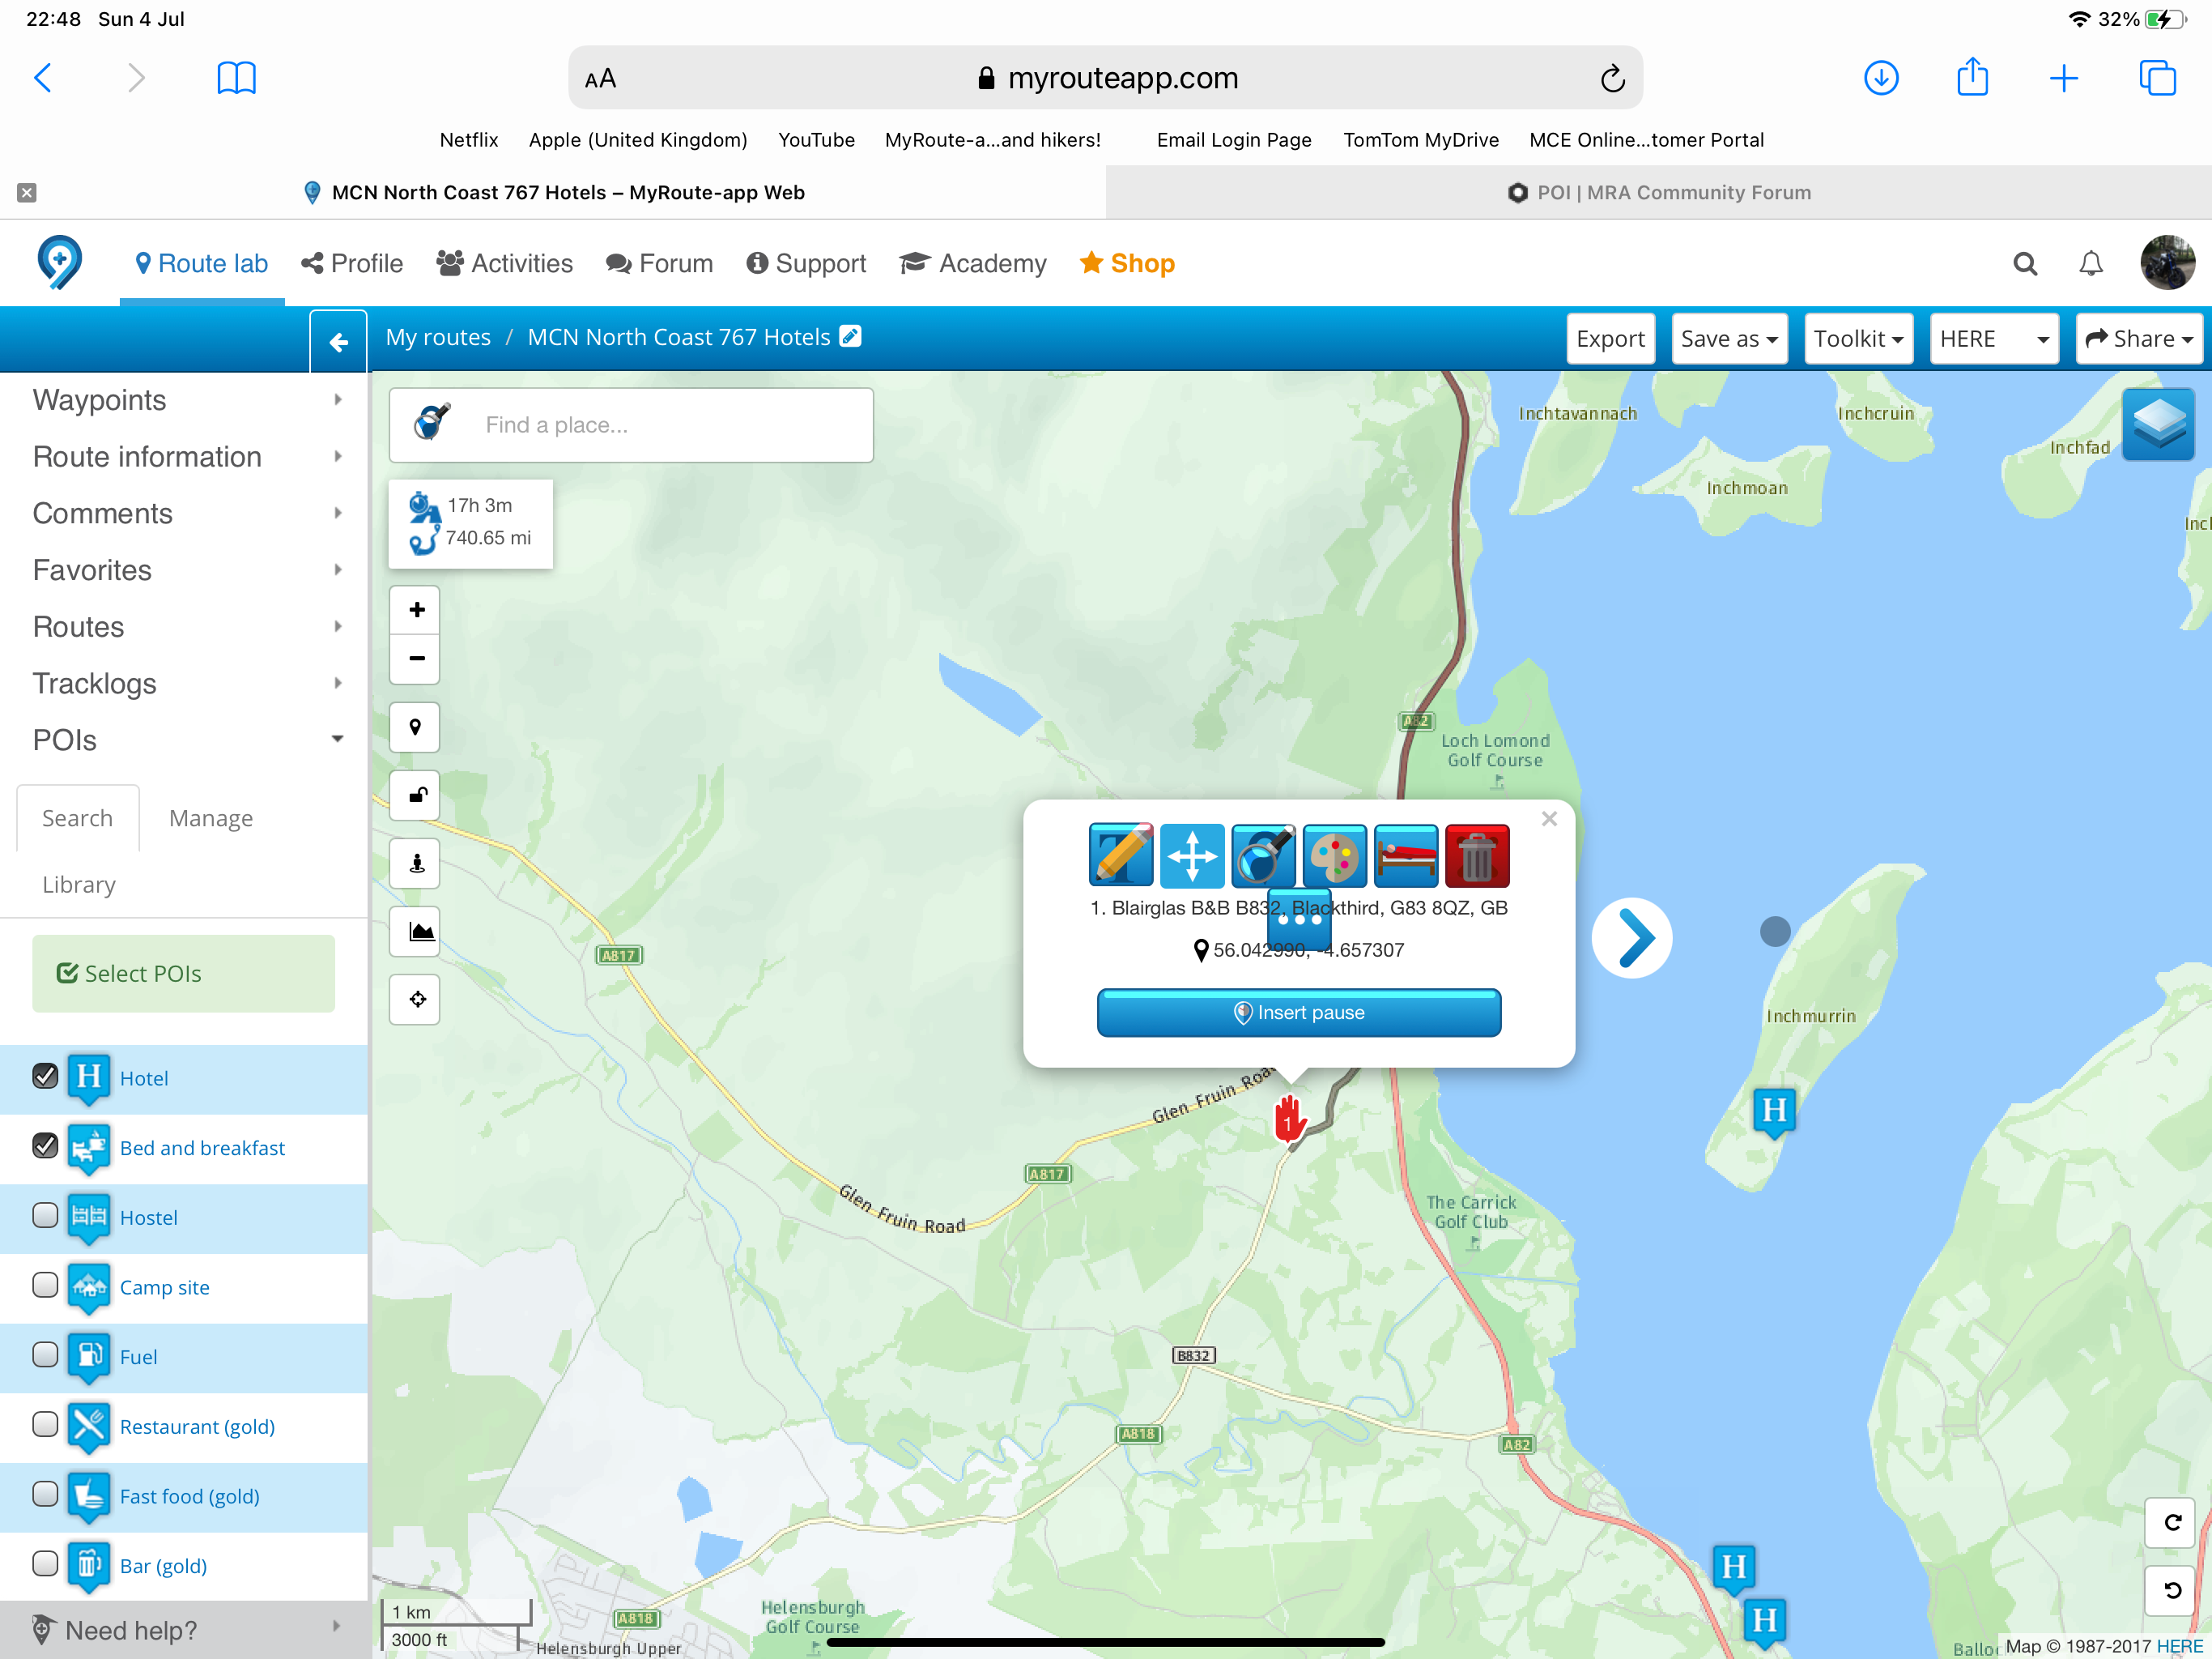Click the undo arrow on map
Viewport: 2212px width, 1659px height.
[2170, 1590]
